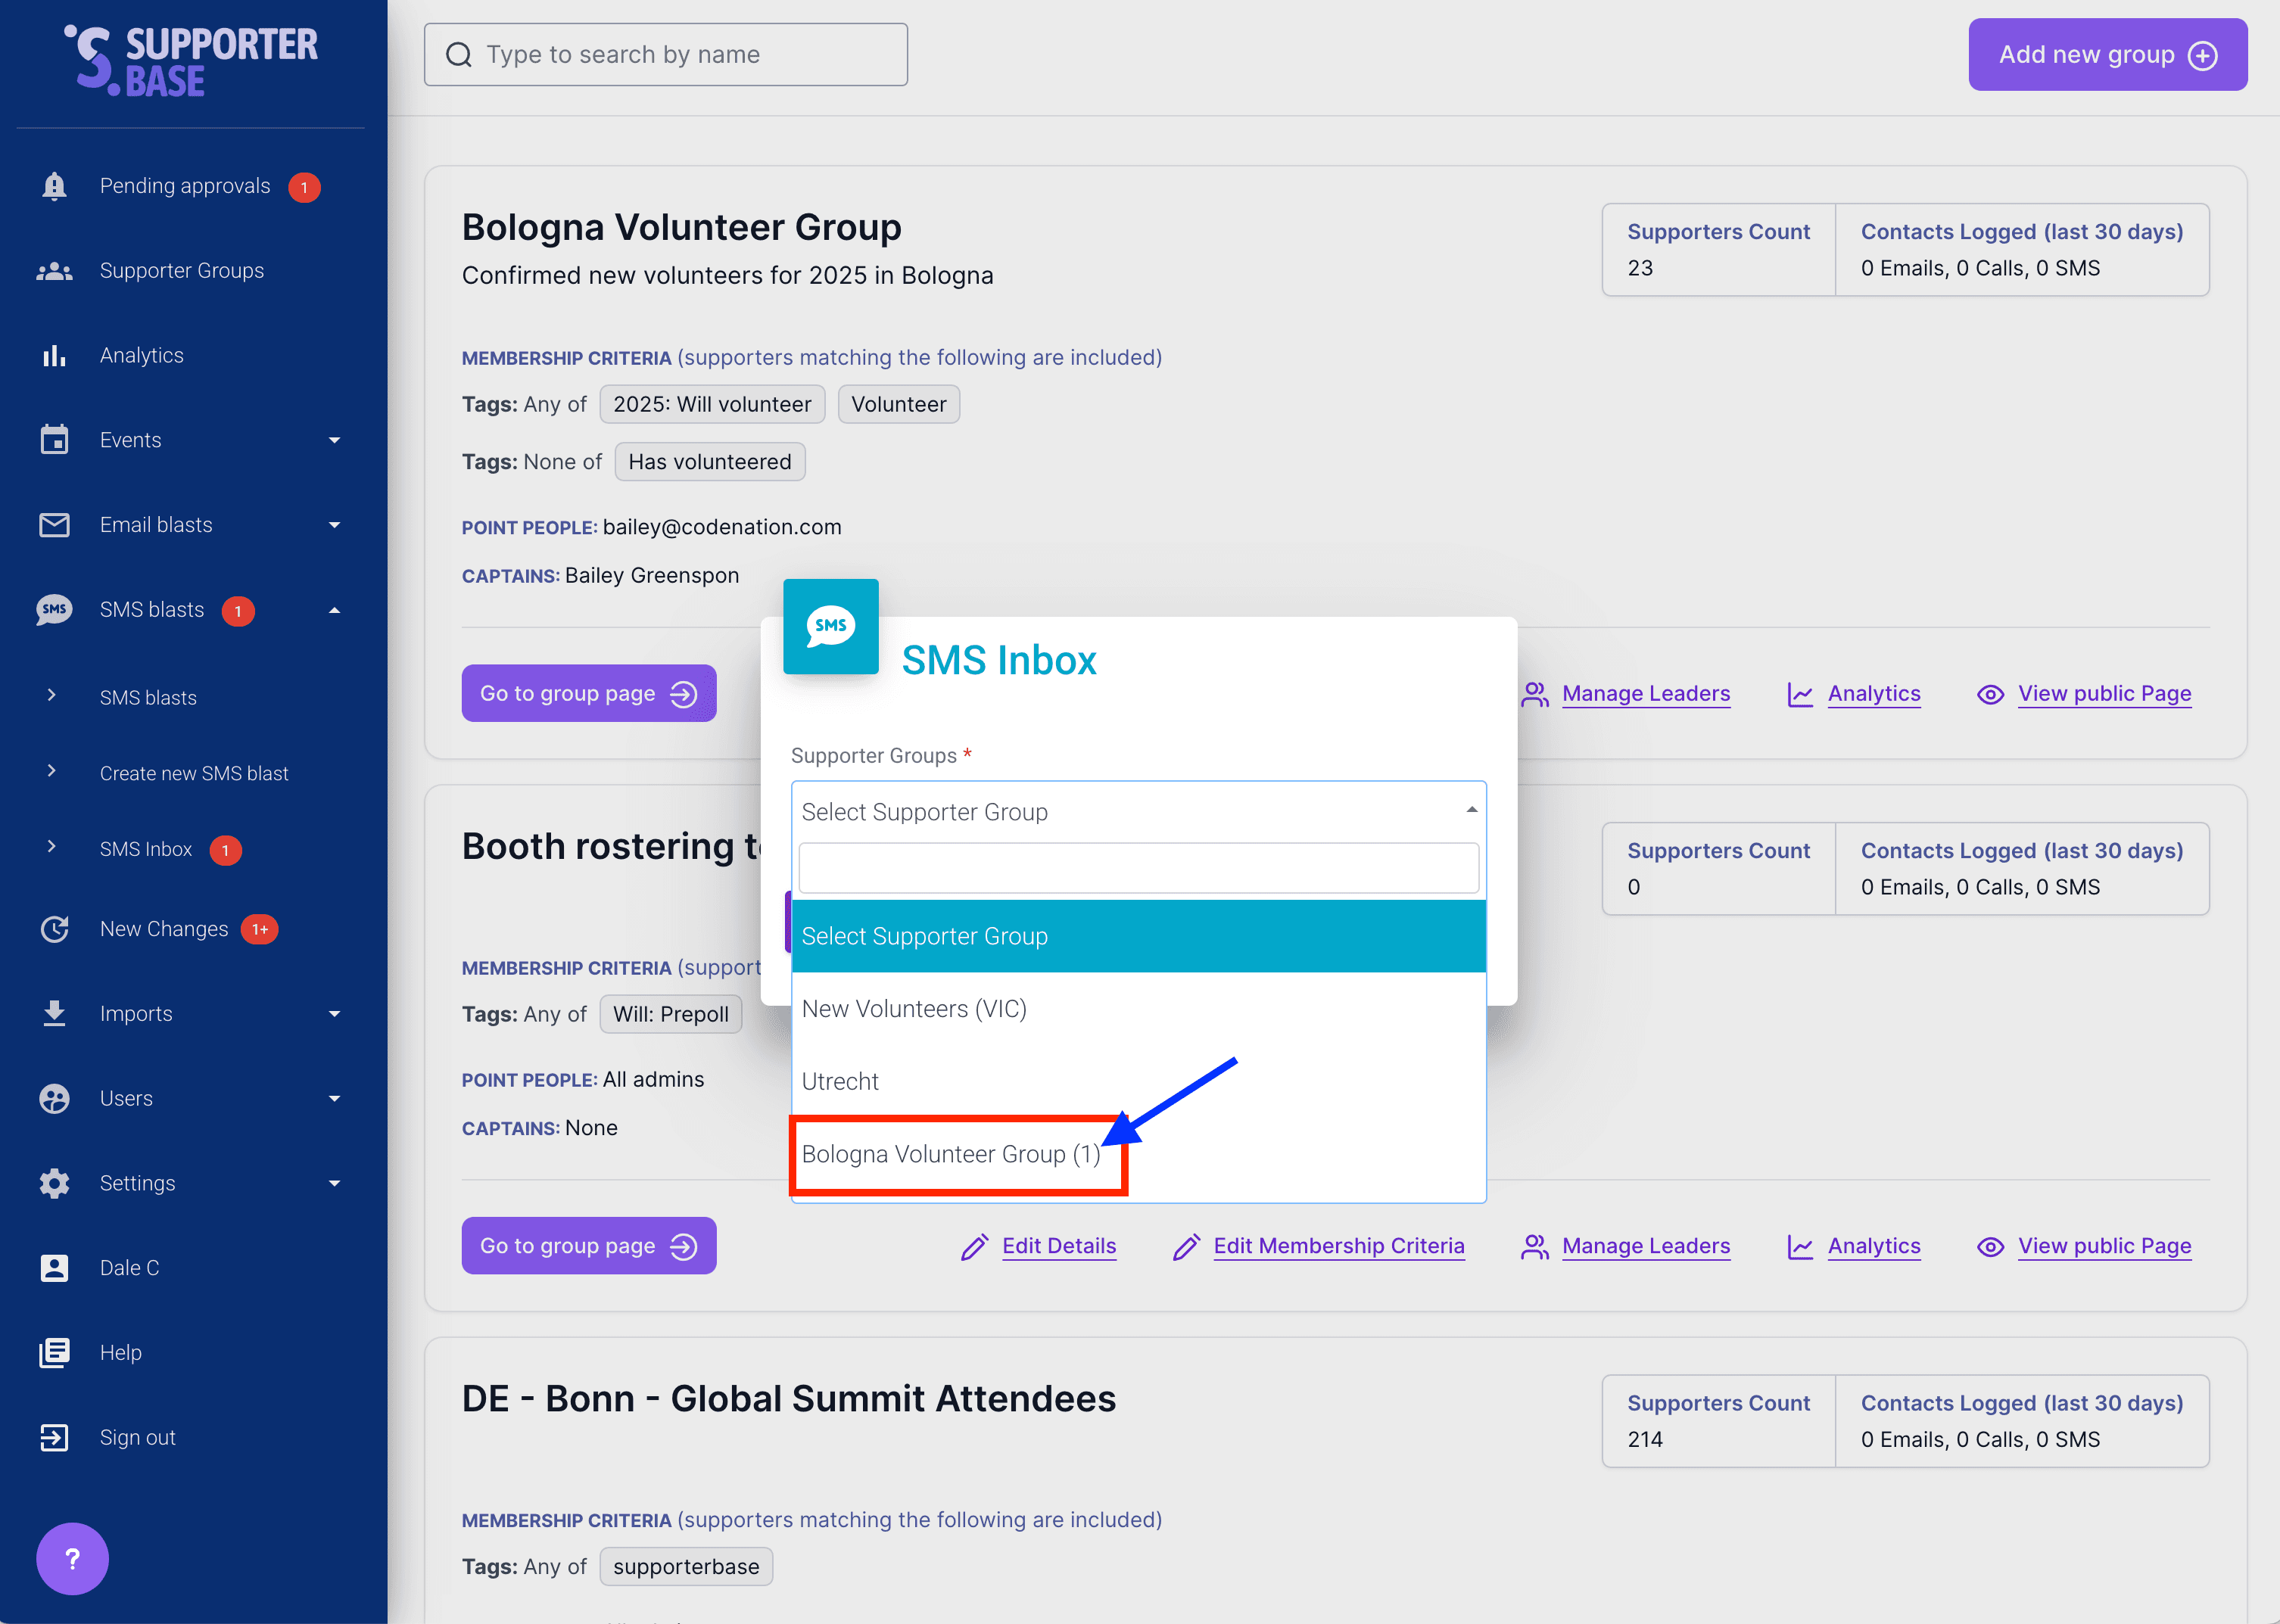Click the Settings gear icon in sidebar

(x=54, y=1183)
